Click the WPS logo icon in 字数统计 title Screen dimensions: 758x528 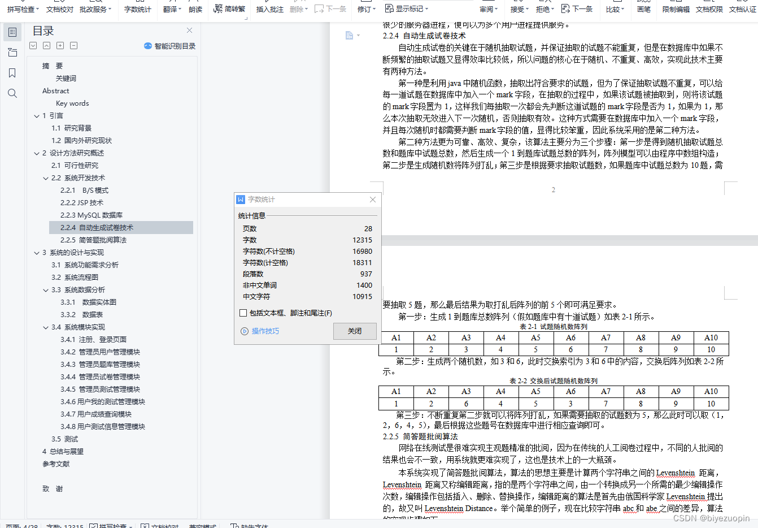[x=241, y=200]
